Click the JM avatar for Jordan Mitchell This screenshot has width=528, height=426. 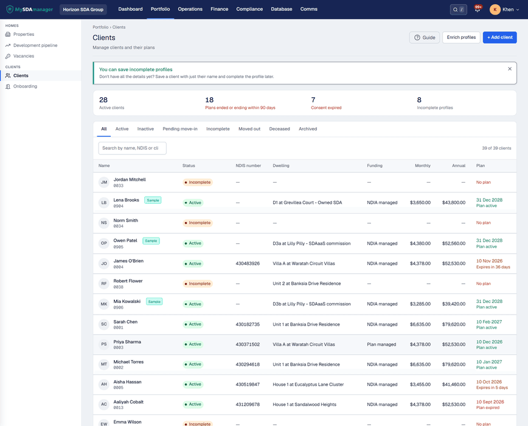104,182
